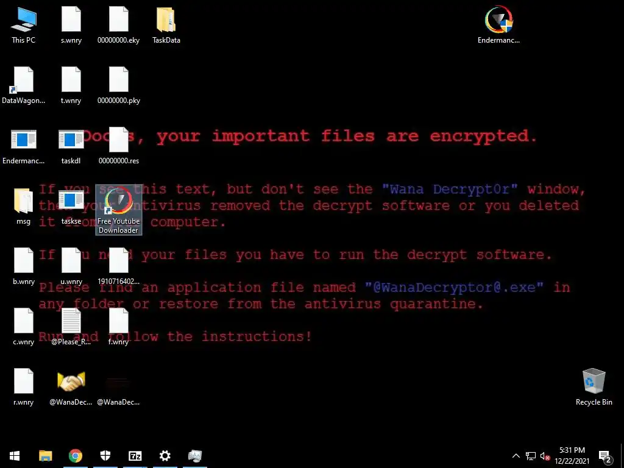Open Windows Security from the taskbar
Viewport: 624px width, 468px height.
[105, 456]
